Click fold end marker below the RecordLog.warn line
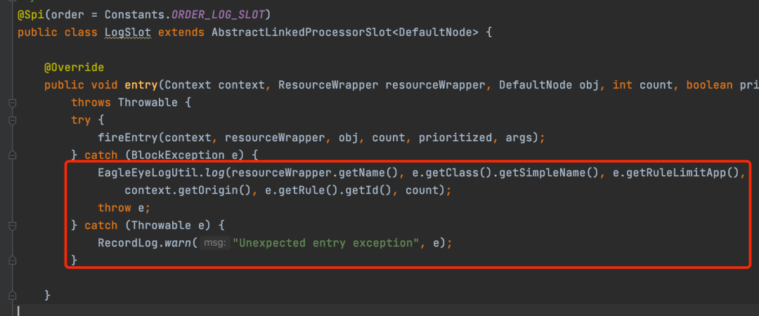This screenshot has height=316, width=759. click(x=12, y=261)
